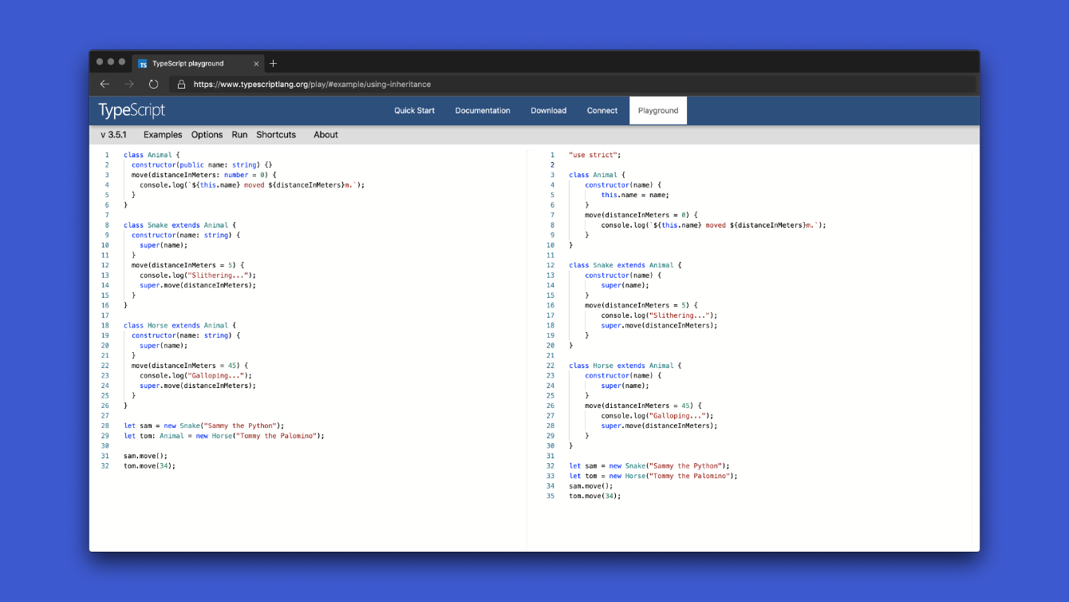The width and height of the screenshot is (1069, 602).
Task: Open the Shortcuts menu
Action: [x=276, y=135]
